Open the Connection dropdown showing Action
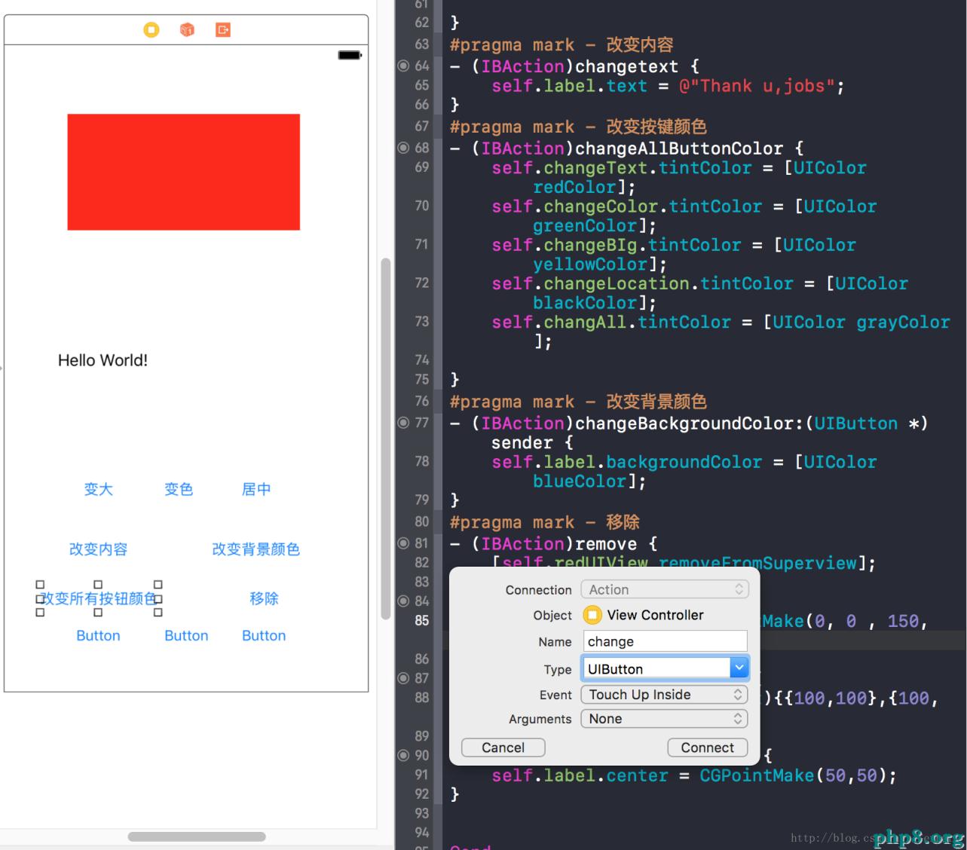 pyautogui.click(x=664, y=589)
